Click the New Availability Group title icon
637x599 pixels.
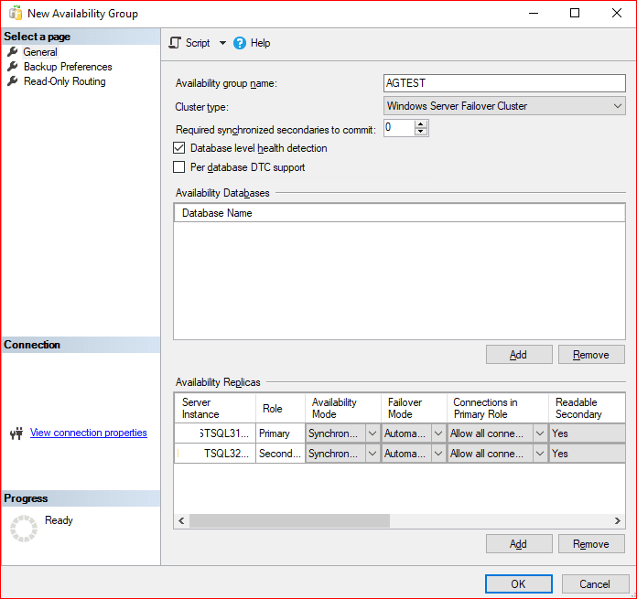pos(15,13)
